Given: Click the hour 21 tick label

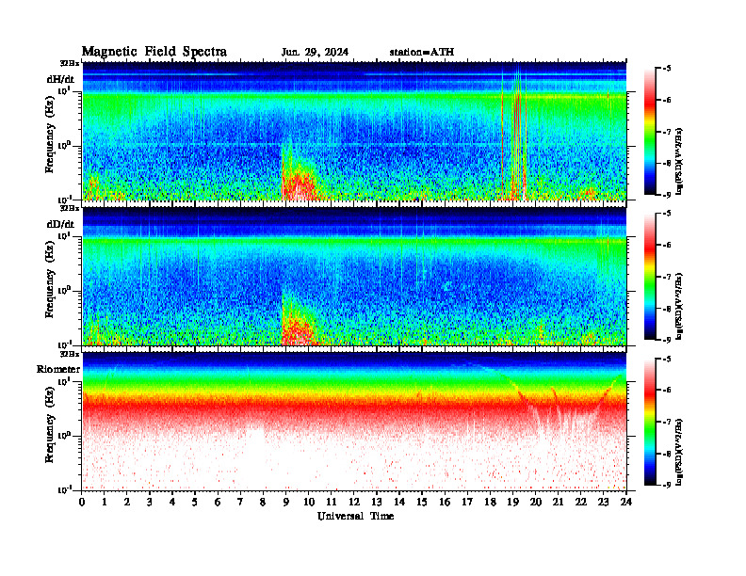Looking at the screenshot, I should pos(558,502).
